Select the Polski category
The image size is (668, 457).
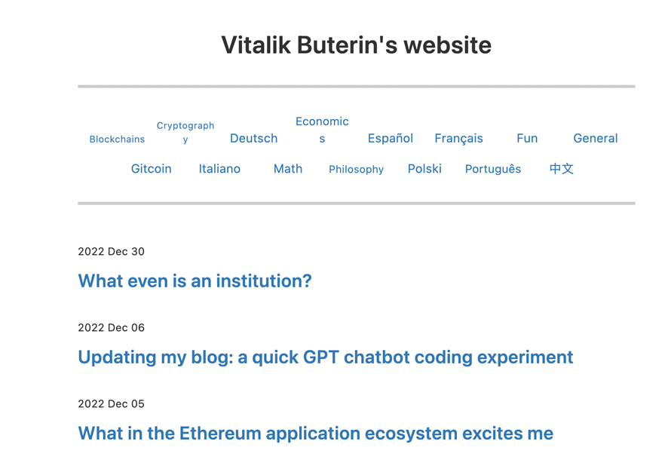coord(424,169)
